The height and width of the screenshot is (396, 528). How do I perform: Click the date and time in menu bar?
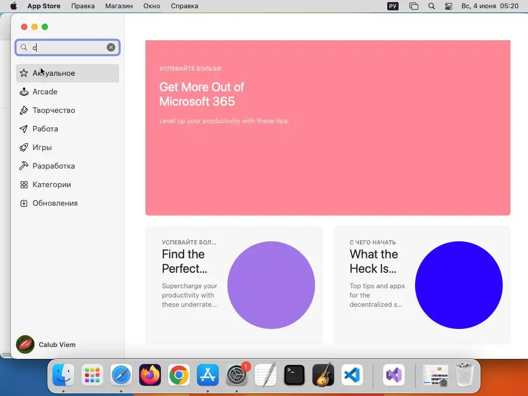pos(490,6)
